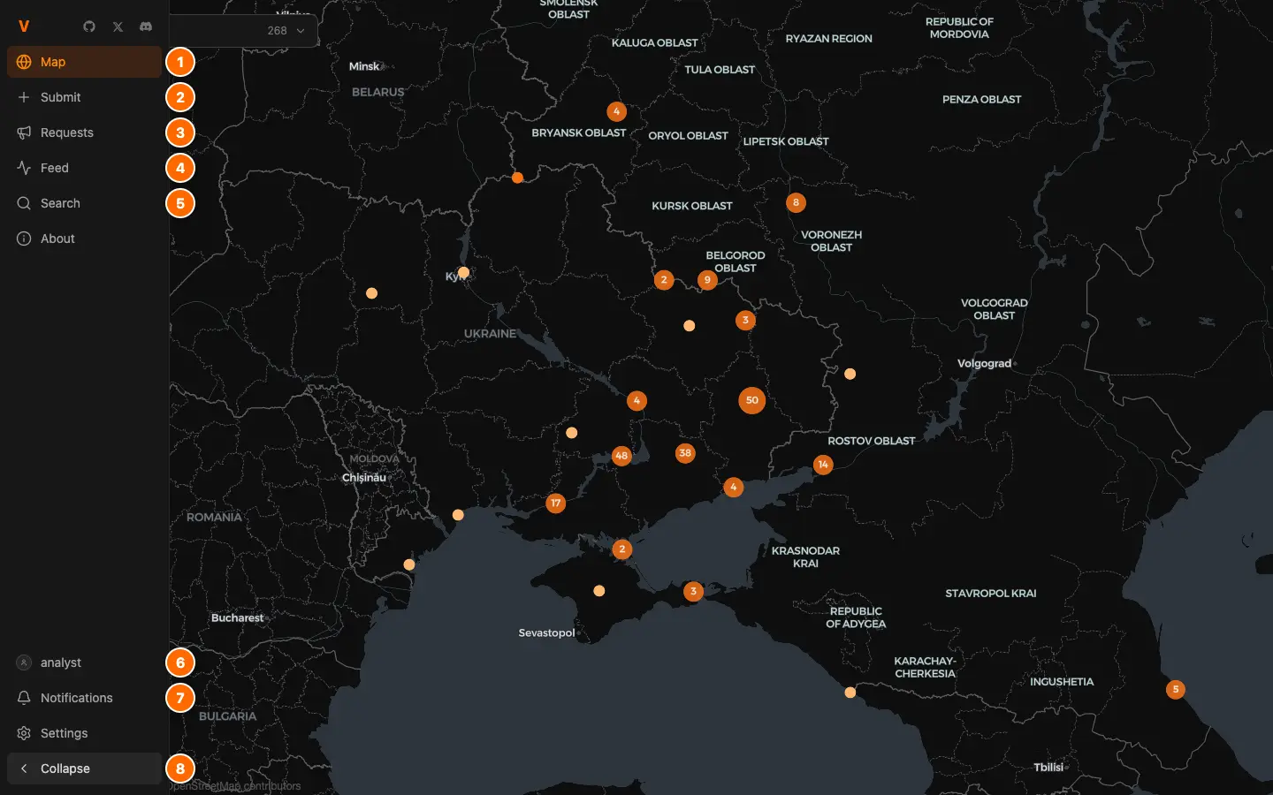The height and width of the screenshot is (795, 1273).
Task: Click the orange V logo
Action: 24,26
